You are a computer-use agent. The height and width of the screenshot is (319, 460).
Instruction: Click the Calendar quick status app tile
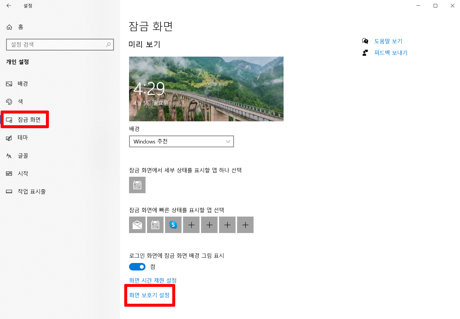[155, 225]
